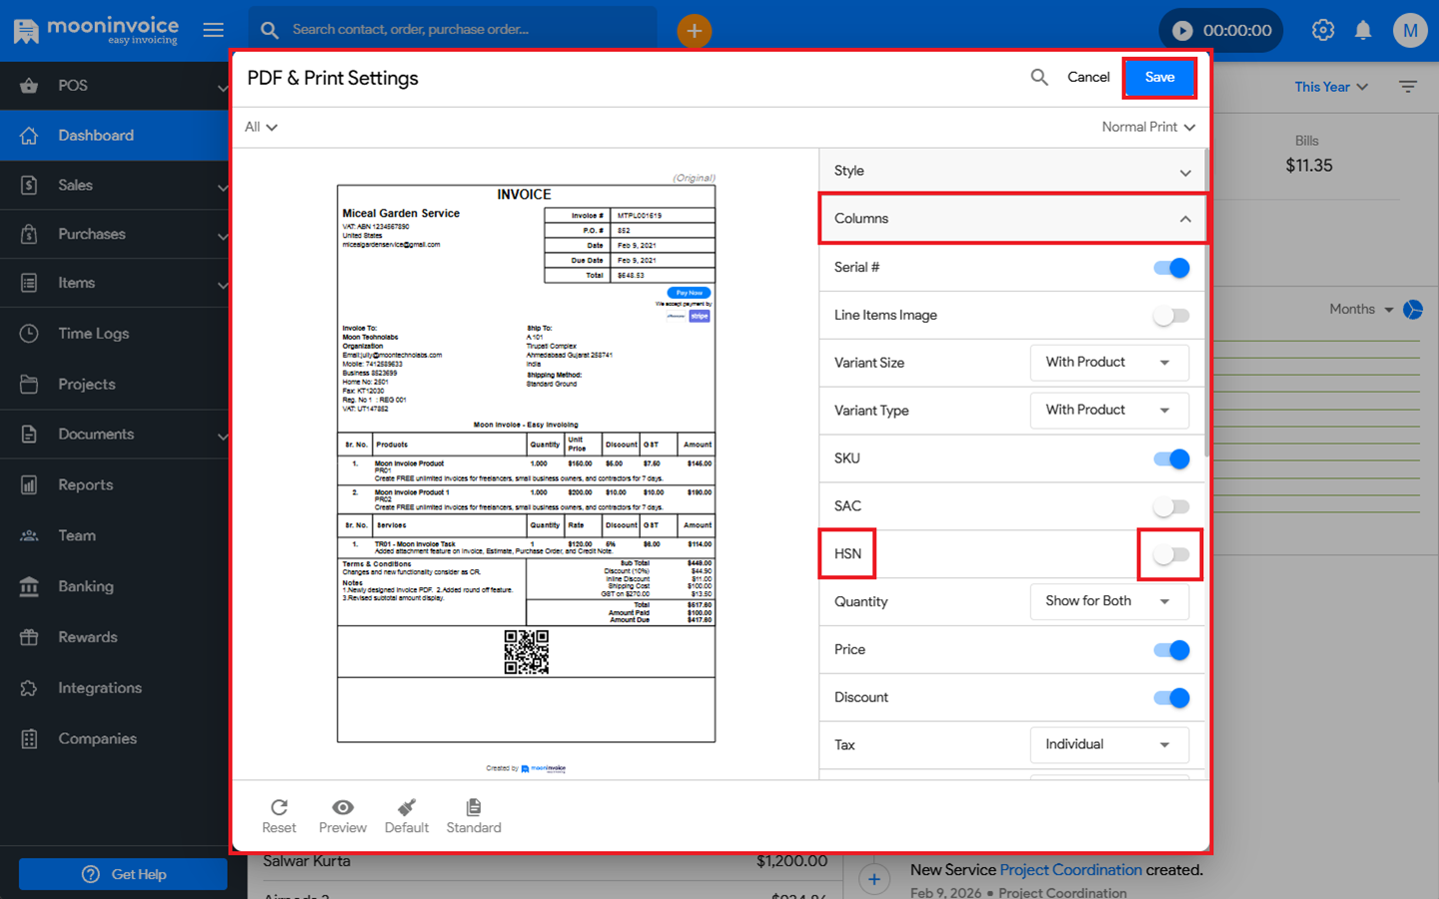Screen dimensions: 1439x899
Task: Open the Variant Size dropdown
Action: click(1109, 363)
